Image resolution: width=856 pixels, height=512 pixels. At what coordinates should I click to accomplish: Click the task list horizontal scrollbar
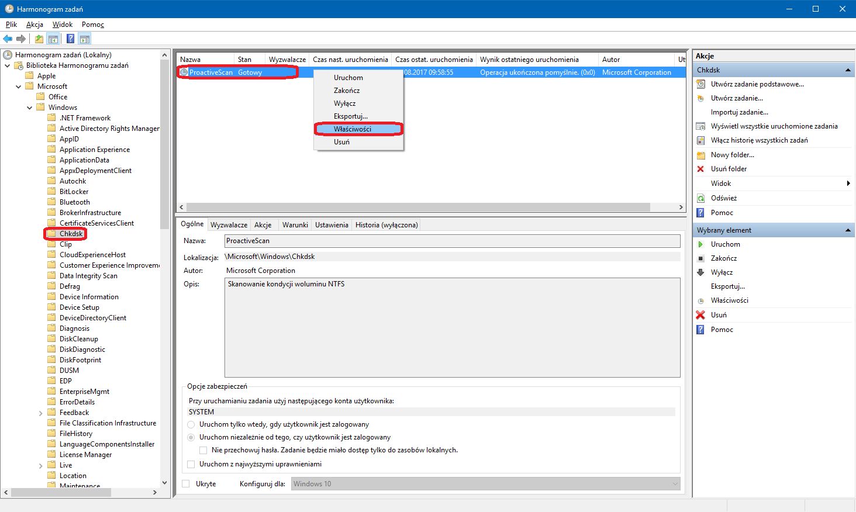pyautogui.click(x=431, y=207)
